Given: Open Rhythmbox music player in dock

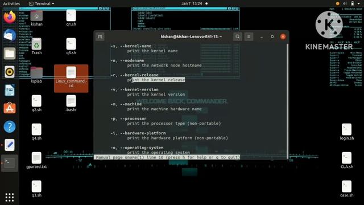Looking at the screenshot, I should click(x=10, y=72).
